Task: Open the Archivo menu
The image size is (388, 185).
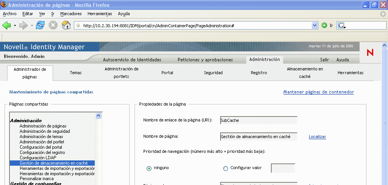Action: click(x=9, y=14)
